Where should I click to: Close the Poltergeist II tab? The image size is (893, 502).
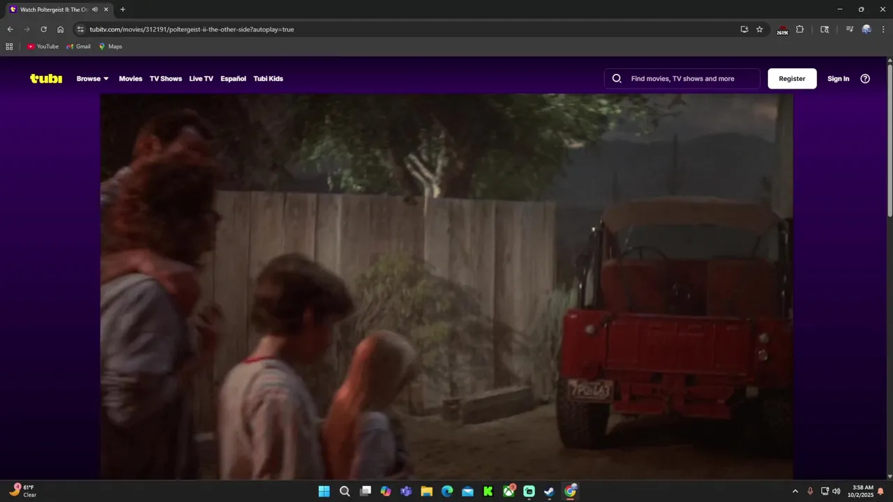tap(106, 10)
